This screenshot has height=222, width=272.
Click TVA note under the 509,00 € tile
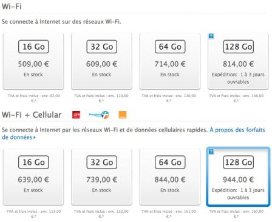pos(33,98)
